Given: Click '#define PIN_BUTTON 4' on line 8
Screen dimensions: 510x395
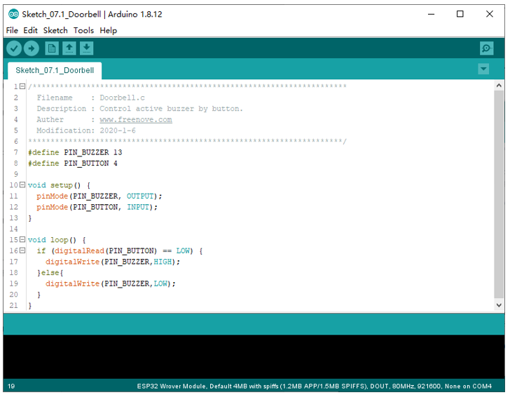Looking at the screenshot, I should (x=73, y=163).
